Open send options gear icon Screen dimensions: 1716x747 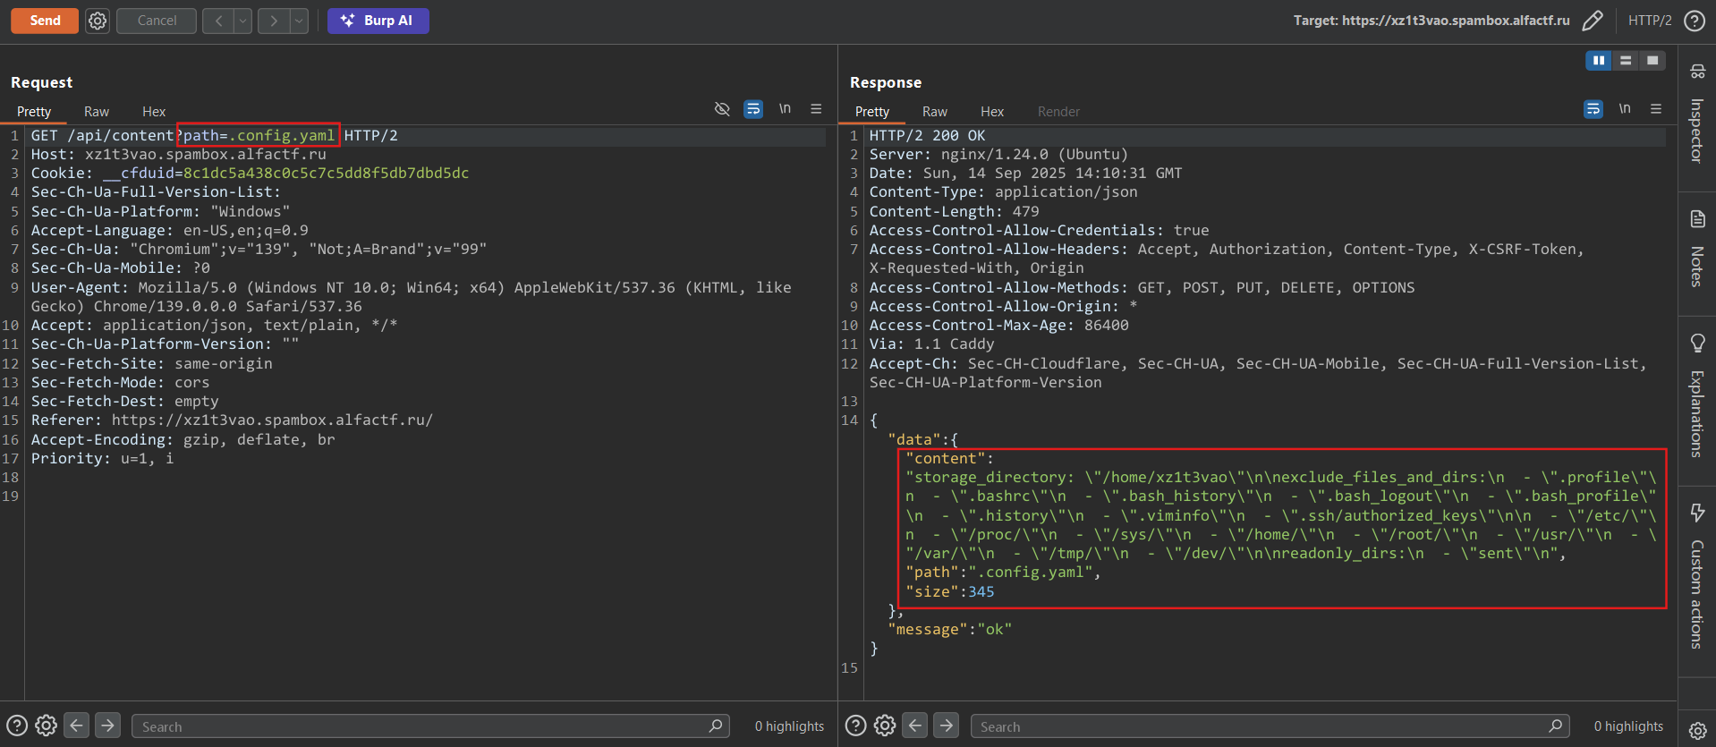point(98,21)
